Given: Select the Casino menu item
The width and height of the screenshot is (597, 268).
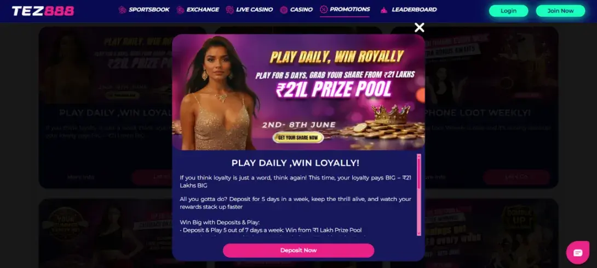Looking at the screenshot, I should click(x=301, y=10).
